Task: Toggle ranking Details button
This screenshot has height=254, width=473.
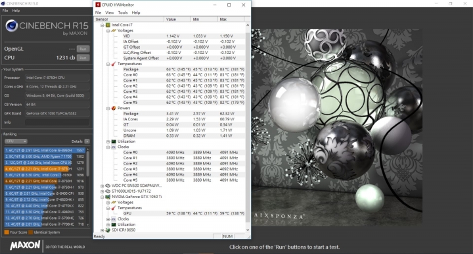Action: pyautogui.click(x=87, y=141)
